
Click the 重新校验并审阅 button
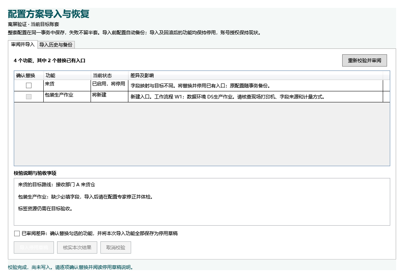coord(364,61)
